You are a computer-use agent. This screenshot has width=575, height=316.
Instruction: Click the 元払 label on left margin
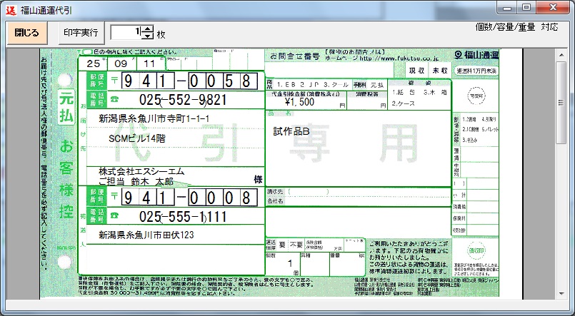pyautogui.click(x=66, y=107)
